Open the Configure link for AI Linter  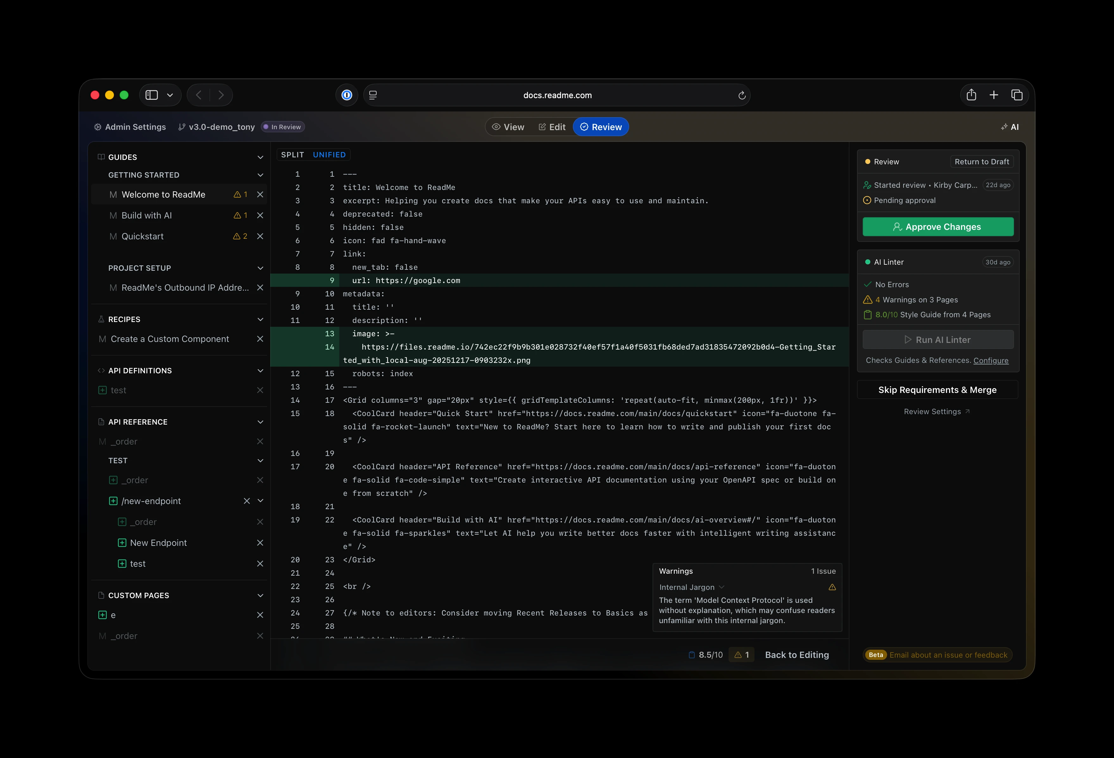tap(990, 361)
